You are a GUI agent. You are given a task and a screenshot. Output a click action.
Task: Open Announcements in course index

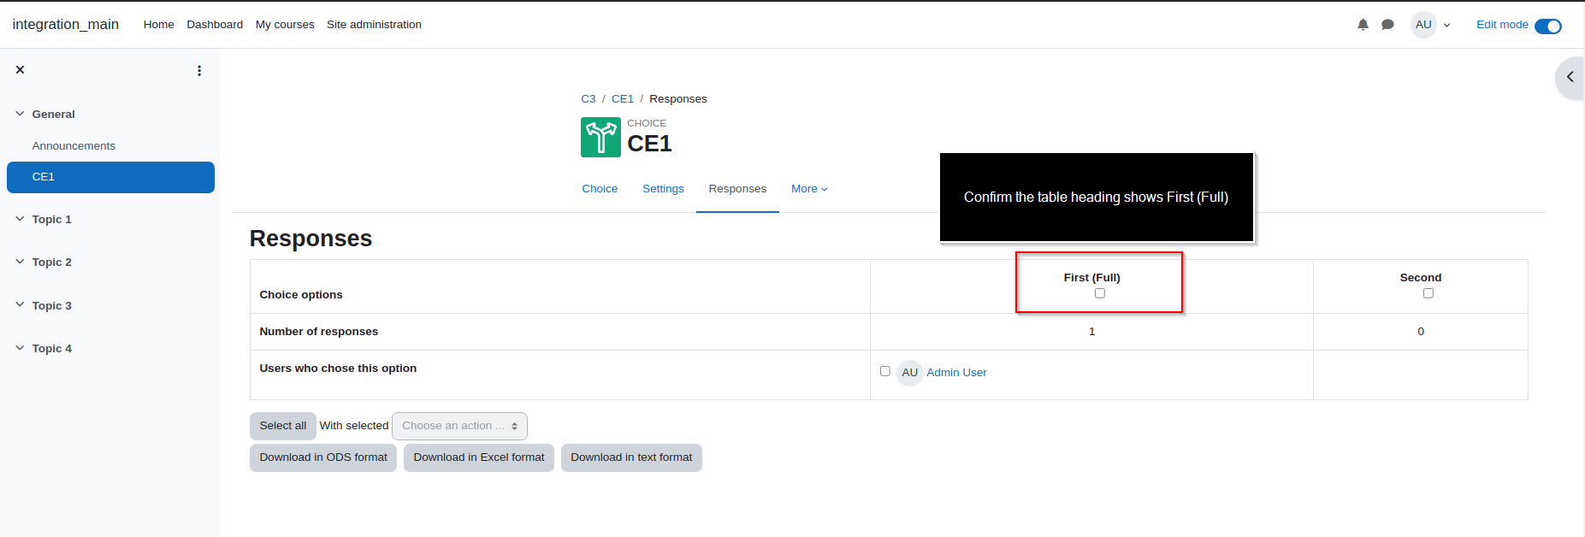coord(74,146)
